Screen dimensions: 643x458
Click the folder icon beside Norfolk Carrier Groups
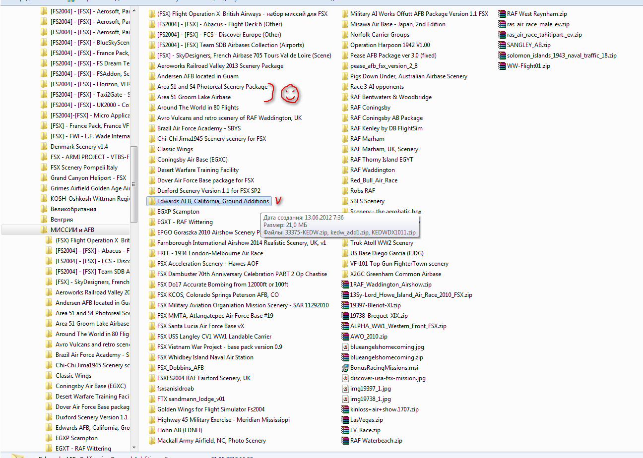coord(345,35)
